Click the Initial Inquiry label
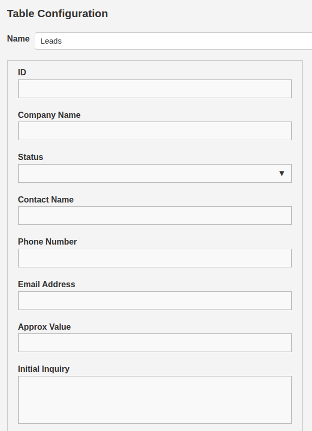This screenshot has height=431, width=312. point(44,369)
